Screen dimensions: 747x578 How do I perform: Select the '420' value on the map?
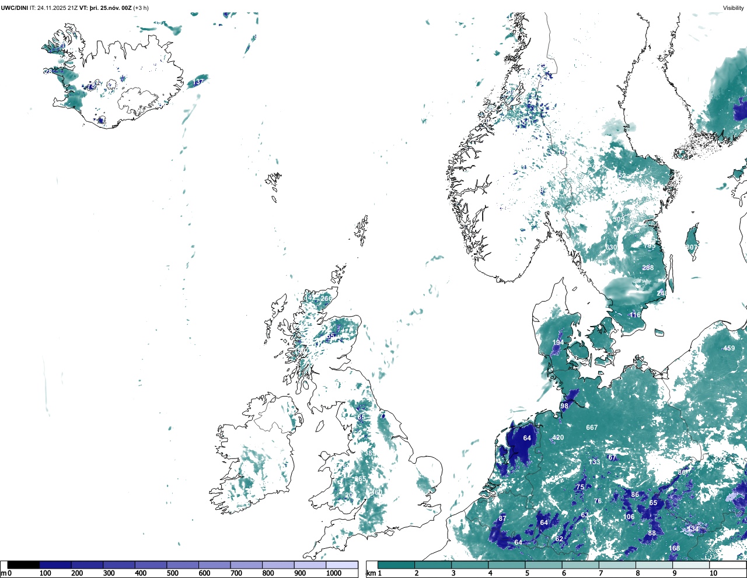558,437
